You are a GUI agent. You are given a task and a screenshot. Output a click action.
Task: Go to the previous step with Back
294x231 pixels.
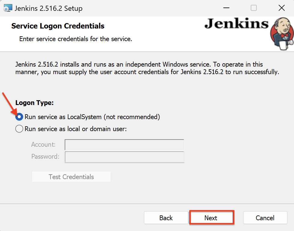[x=166, y=218]
